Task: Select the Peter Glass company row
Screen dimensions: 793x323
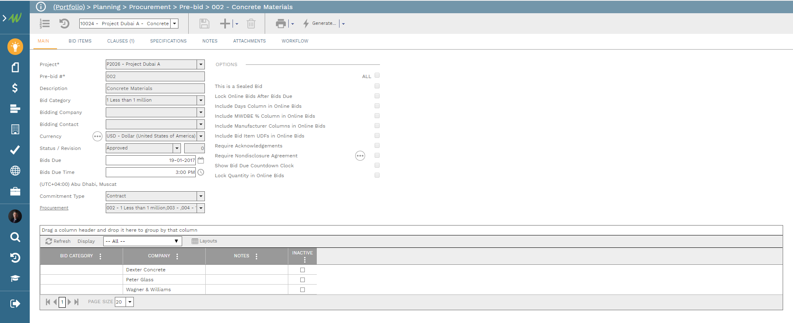Action: (x=178, y=280)
